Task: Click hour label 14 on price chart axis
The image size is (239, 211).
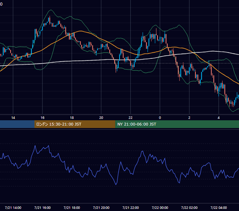Action: pos(13,118)
